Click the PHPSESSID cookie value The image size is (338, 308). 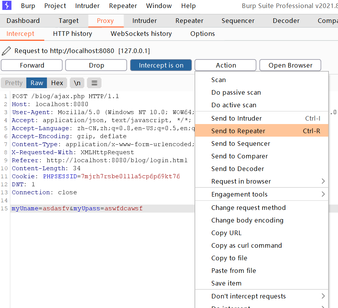pos(130,176)
